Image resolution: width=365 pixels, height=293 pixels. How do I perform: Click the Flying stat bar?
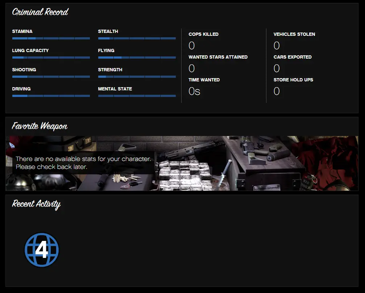(x=137, y=58)
